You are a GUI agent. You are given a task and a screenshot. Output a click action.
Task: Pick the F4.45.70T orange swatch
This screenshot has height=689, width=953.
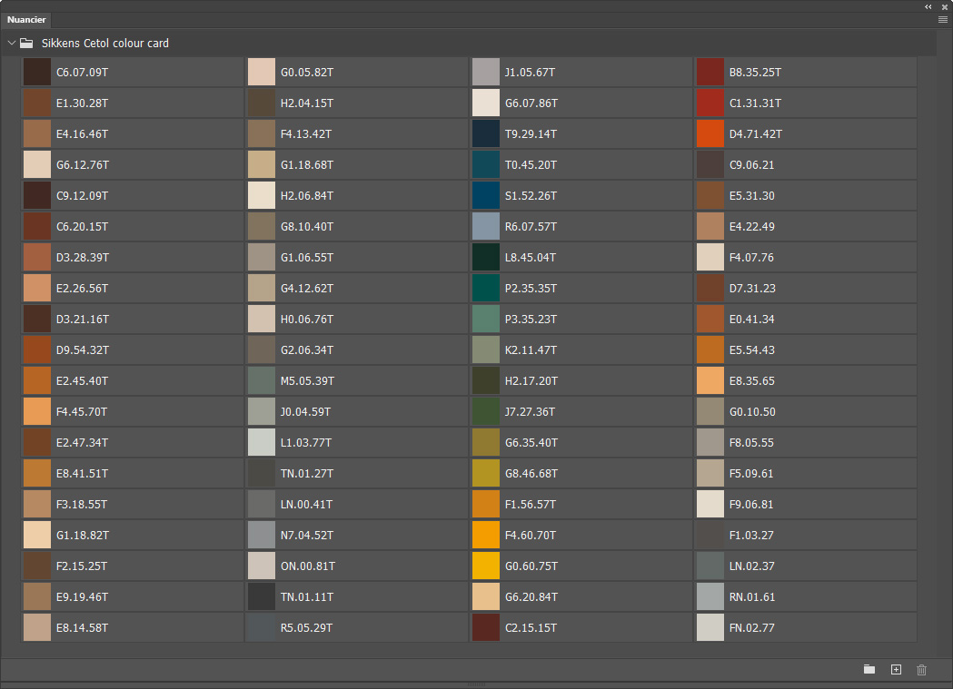[x=37, y=411]
